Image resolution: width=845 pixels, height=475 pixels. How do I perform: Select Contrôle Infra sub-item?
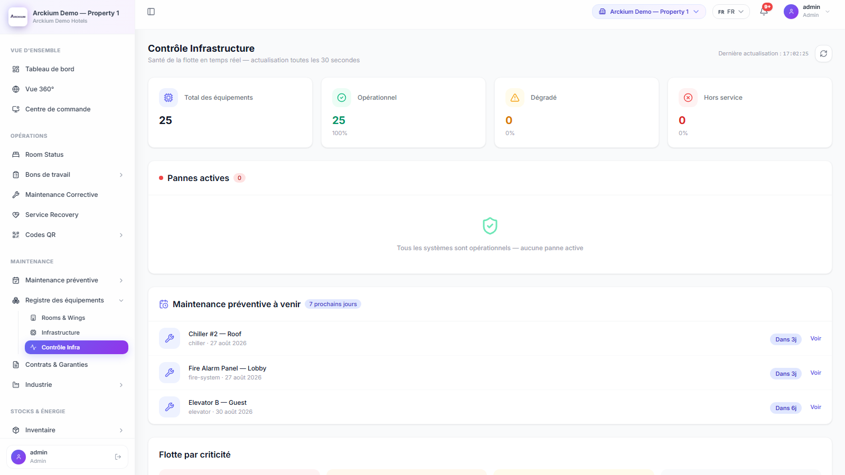[x=77, y=347]
